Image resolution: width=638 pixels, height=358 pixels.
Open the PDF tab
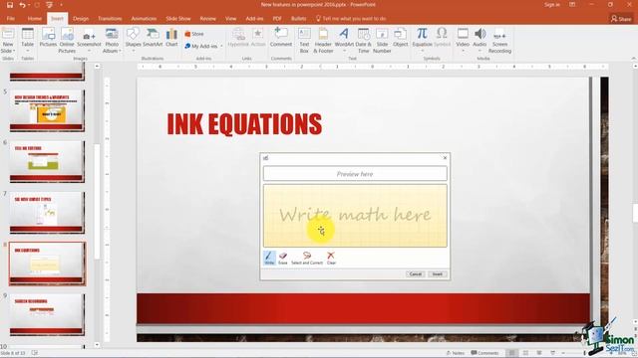coord(277,19)
